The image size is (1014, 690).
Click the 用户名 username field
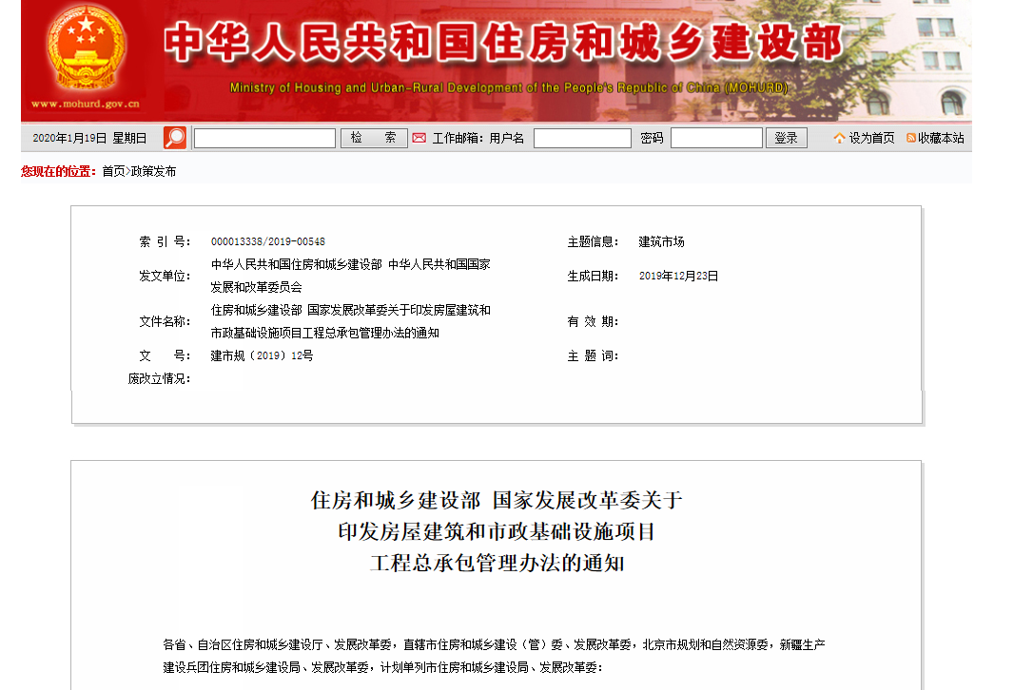(x=582, y=138)
